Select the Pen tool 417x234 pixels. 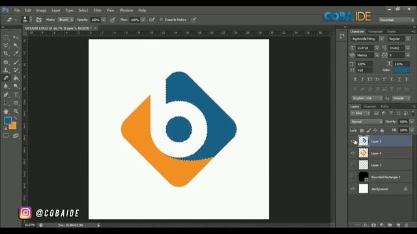[x=6, y=95]
